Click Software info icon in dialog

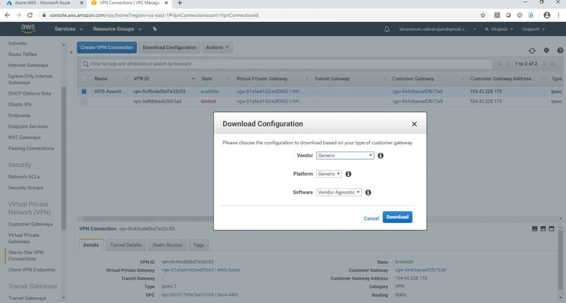pos(368,192)
